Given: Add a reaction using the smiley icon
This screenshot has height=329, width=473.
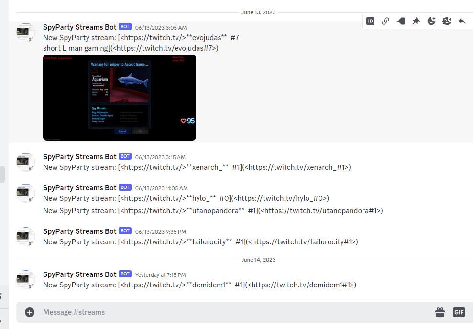Looking at the screenshot, I should [431, 21].
